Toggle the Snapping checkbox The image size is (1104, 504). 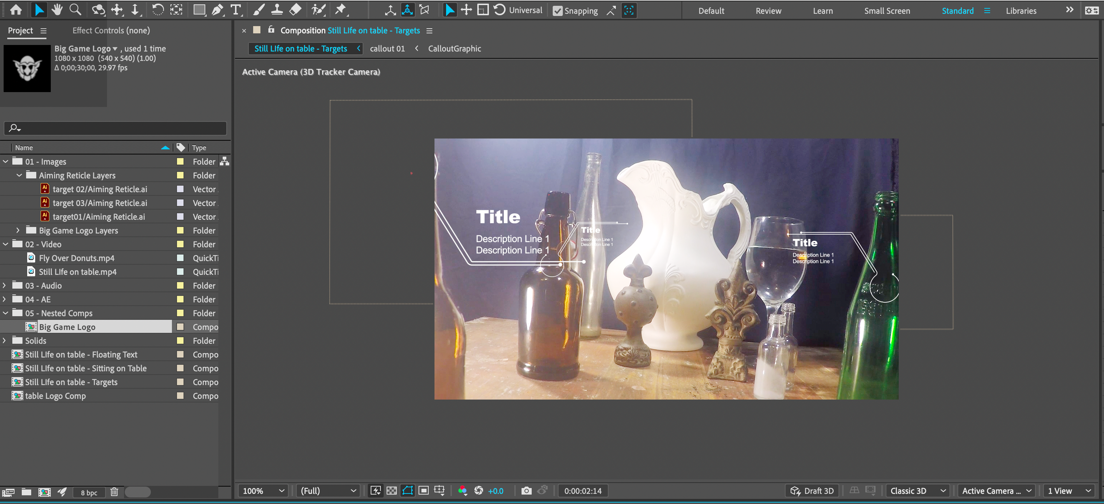[x=557, y=11]
